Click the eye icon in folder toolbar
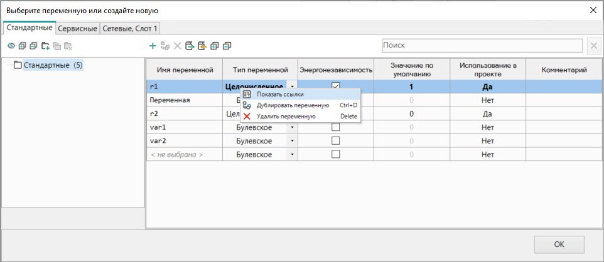The height and width of the screenshot is (262, 604). [11, 46]
